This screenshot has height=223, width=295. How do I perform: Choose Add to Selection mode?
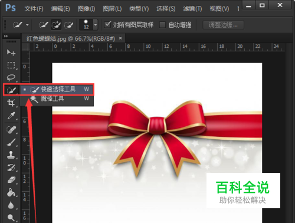click(x=56, y=25)
